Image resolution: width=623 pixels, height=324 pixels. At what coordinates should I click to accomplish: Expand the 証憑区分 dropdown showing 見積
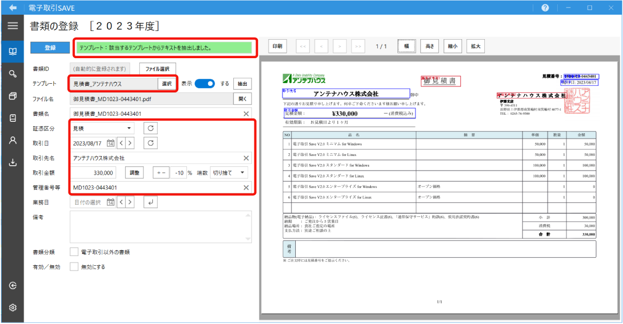point(103,128)
